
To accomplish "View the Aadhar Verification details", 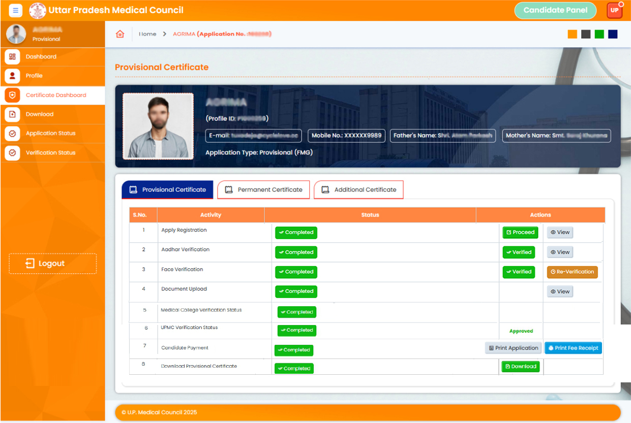I will 560,252.
